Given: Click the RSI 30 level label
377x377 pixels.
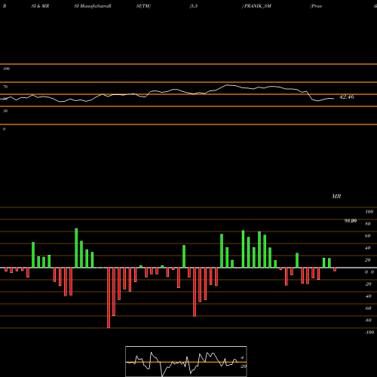Looking at the screenshot, I should (5, 111).
